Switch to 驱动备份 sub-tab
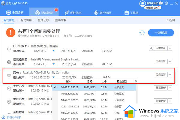The width and height of the screenshot is (180, 120). pyautogui.click(x=26, y=20)
